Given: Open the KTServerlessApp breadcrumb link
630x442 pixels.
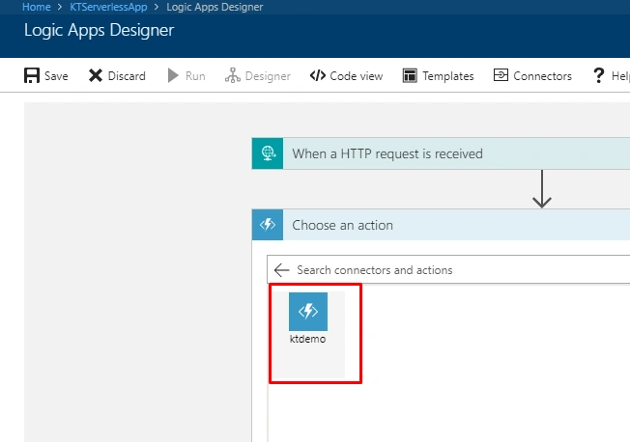Looking at the screenshot, I should click(108, 7).
